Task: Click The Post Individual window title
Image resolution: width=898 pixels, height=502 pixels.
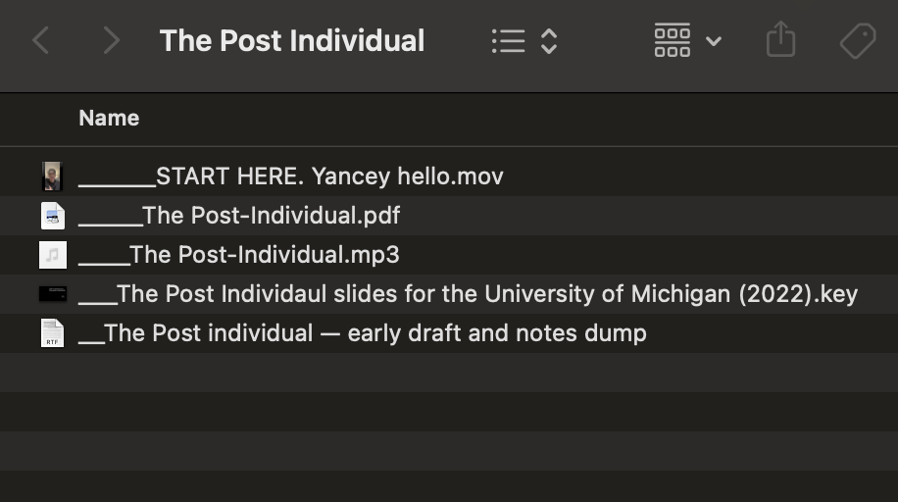Action: [x=292, y=41]
